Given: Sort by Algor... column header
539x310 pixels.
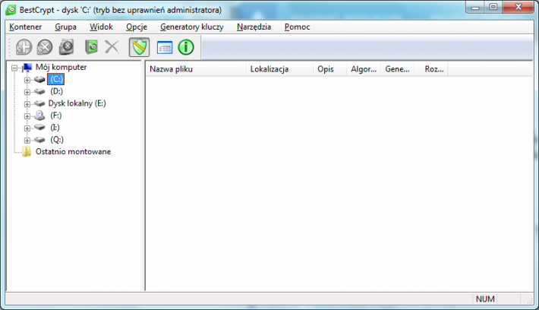Looking at the screenshot, I should (x=364, y=69).
